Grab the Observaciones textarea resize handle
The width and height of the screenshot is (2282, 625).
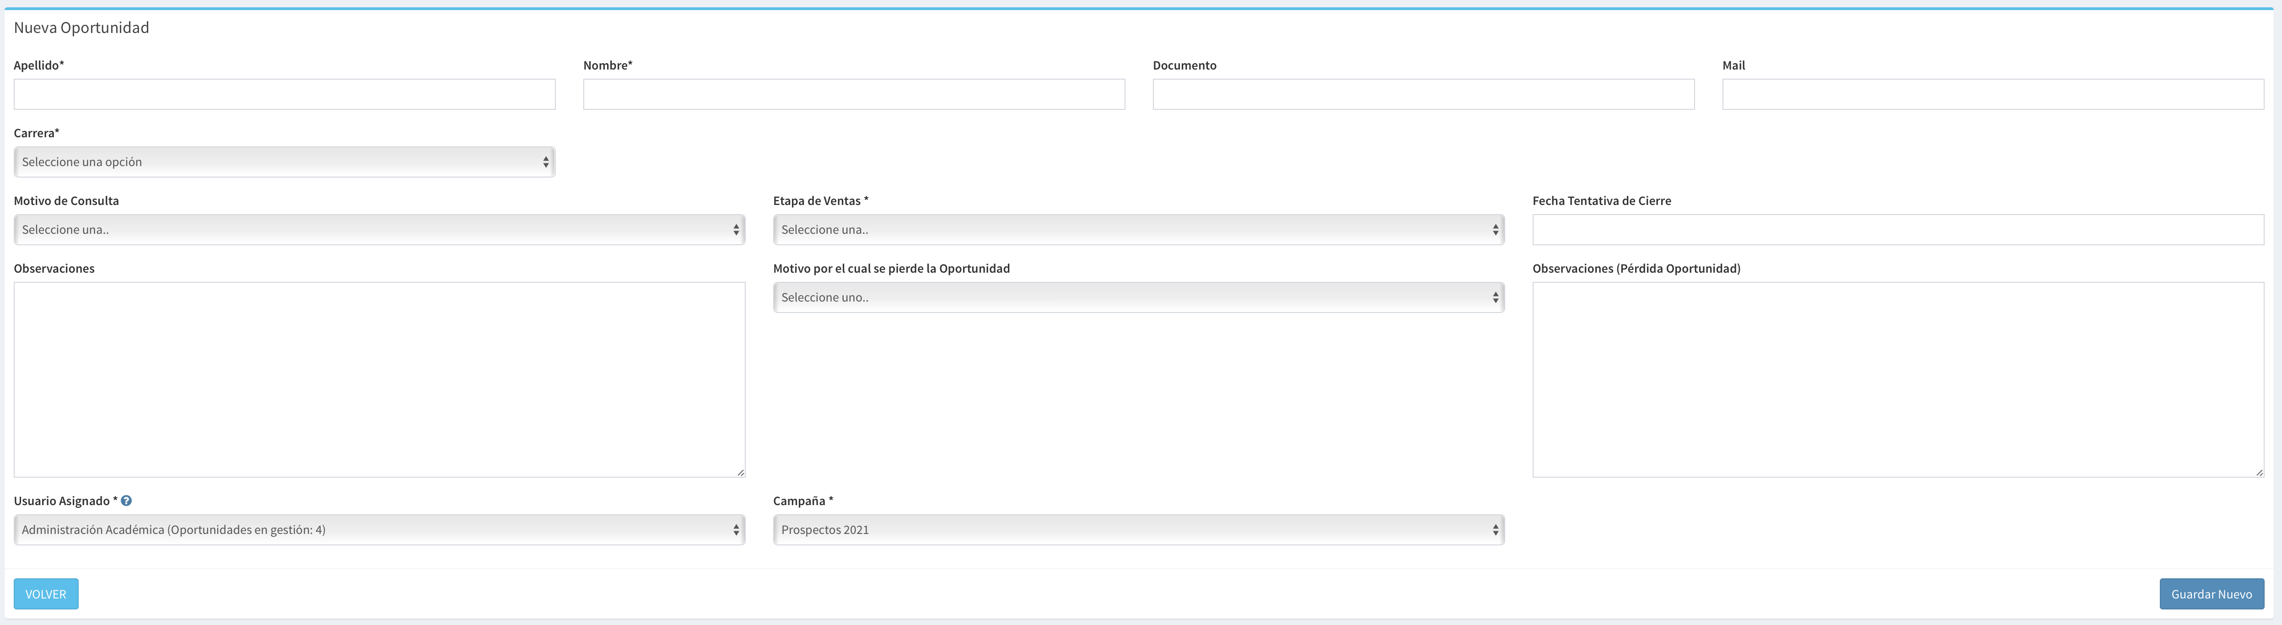[741, 473]
